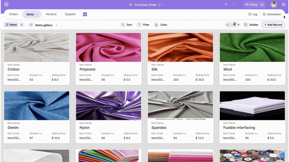Screen dimensions: 289x162
Task: Click the Denim item name
Action: pos(13,127)
